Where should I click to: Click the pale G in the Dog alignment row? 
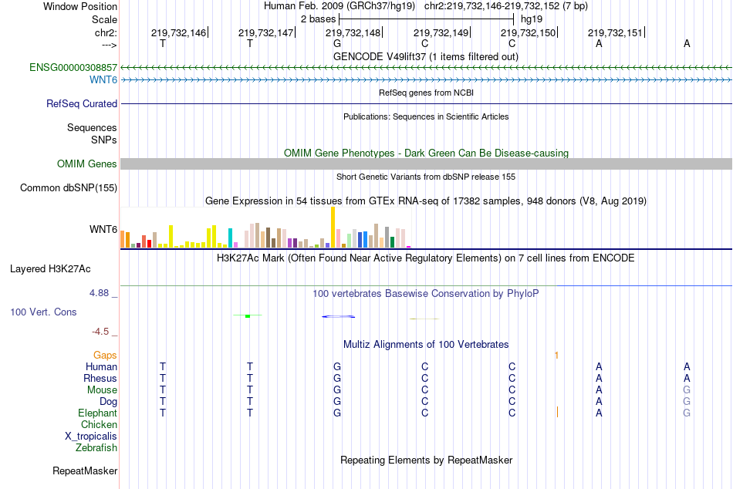click(687, 402)
